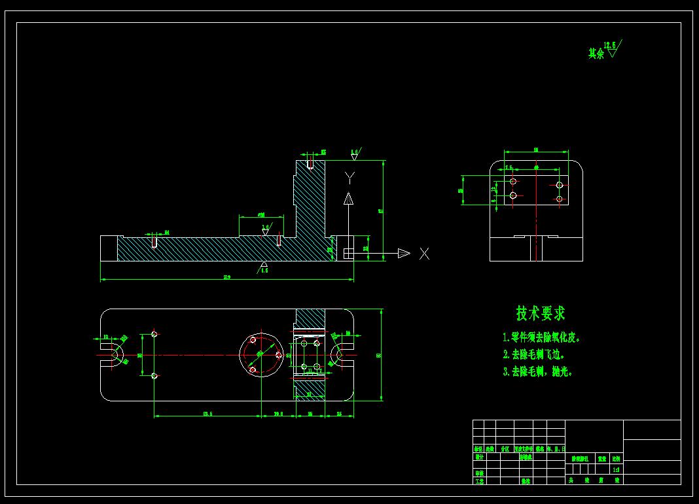The height and width of the screenshot is (504, 699).
Task: Click the top hole of the left hole pair in plan view
Action: (154, 334)
